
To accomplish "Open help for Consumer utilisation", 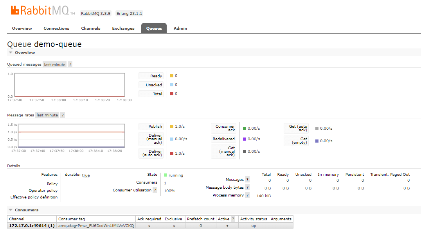I will (x=155, y=190).
